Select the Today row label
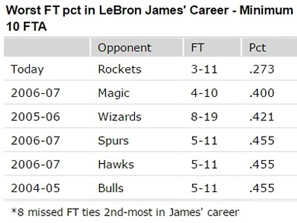 (27, 69)
